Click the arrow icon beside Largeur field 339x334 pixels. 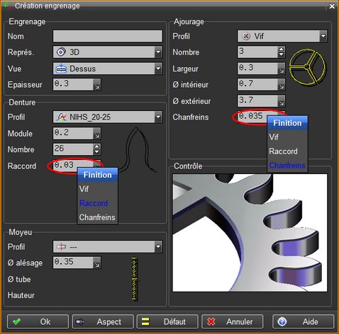[x=281, y=69]
